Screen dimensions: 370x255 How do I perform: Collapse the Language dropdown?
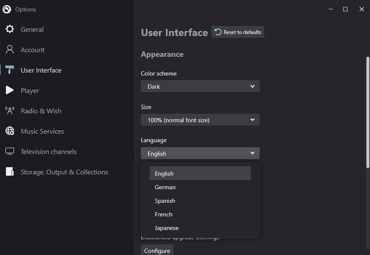click(200, 153)
